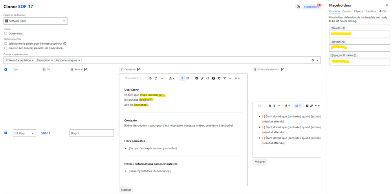This screenshot has width=392, height=194.
Task: Switch to Old placeholders tab
Action: pyautogui.click(x=383, y=11)
